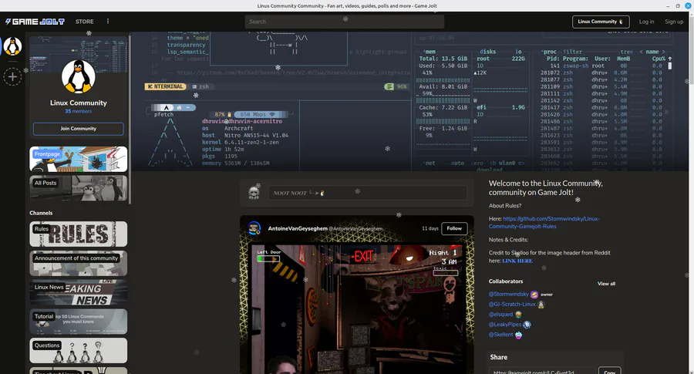Click the Channels heading in sidebar
The height and width of the screenshot is (374, 694).
[x=41, y=213]
